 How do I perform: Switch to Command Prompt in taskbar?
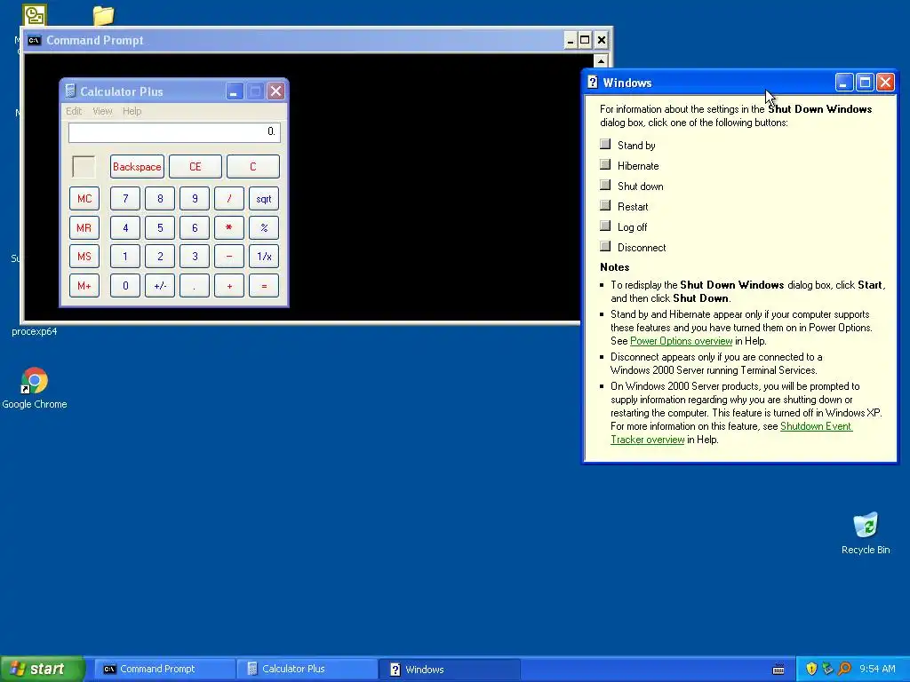(x=164, y=669)
